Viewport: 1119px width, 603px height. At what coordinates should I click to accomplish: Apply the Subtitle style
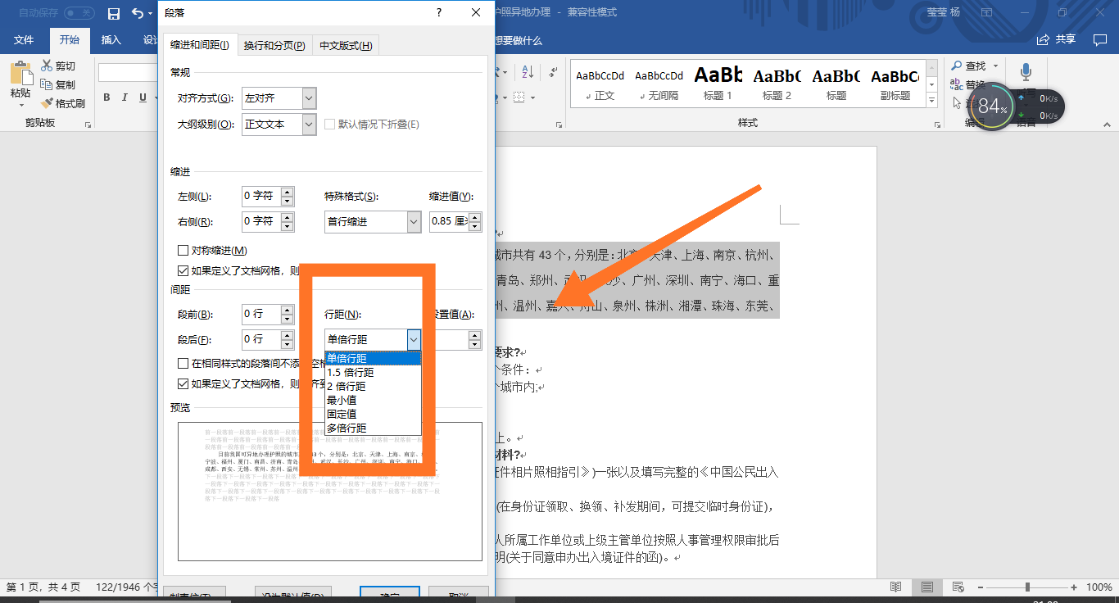point(895,84)
